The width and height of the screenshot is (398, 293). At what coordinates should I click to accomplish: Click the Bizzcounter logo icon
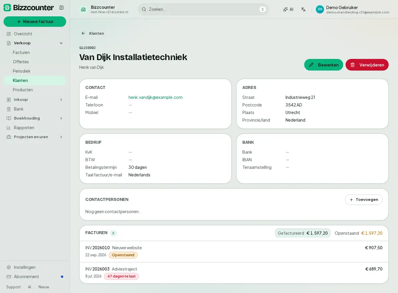pos(7,8)
